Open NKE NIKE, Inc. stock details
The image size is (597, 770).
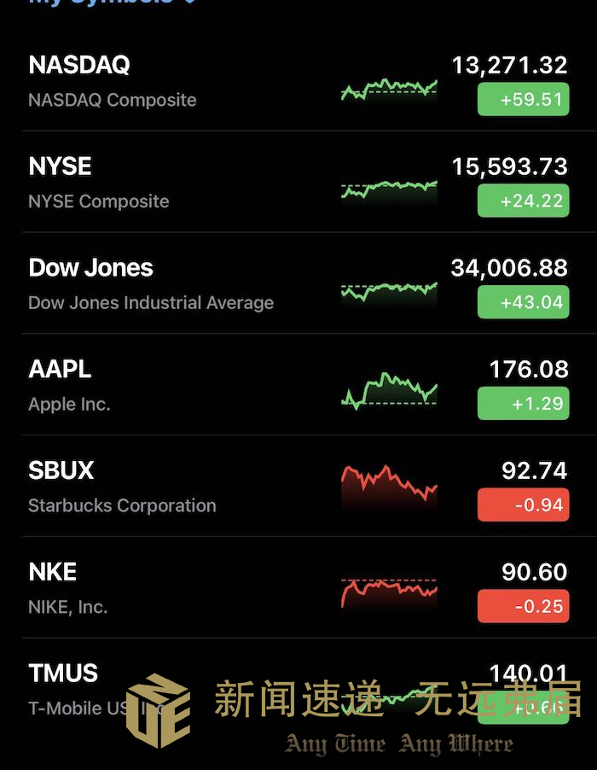pyautogui.click(x=298, y=588)
